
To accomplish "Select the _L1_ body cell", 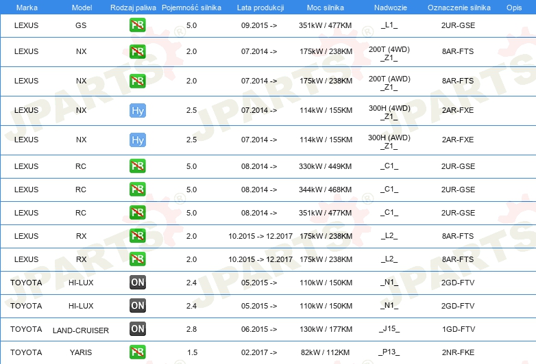I will point(389,25).
